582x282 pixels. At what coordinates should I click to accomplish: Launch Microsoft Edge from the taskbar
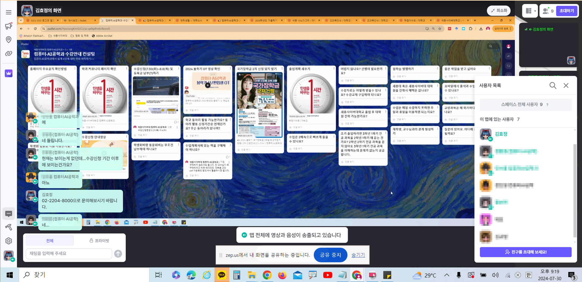coord(191,275)
